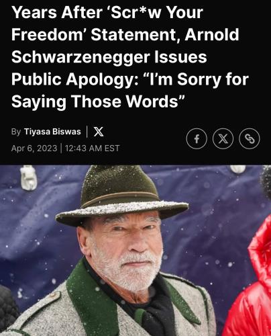The image size is (271, 336).
Task: Click the 'By' label before author name
Action: (x=16, y=132)
